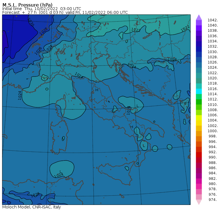Click the legend value 1000.
This screenshot has height=211, width=219.
coord(213,131)
